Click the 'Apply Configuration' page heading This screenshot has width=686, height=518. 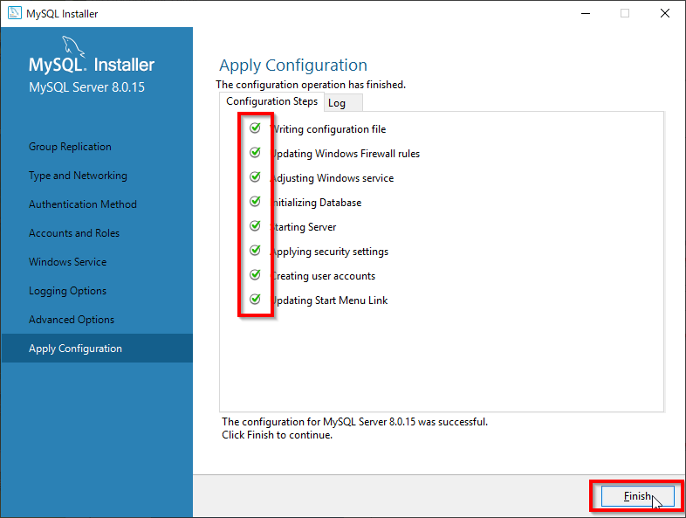tap(293, 66)
